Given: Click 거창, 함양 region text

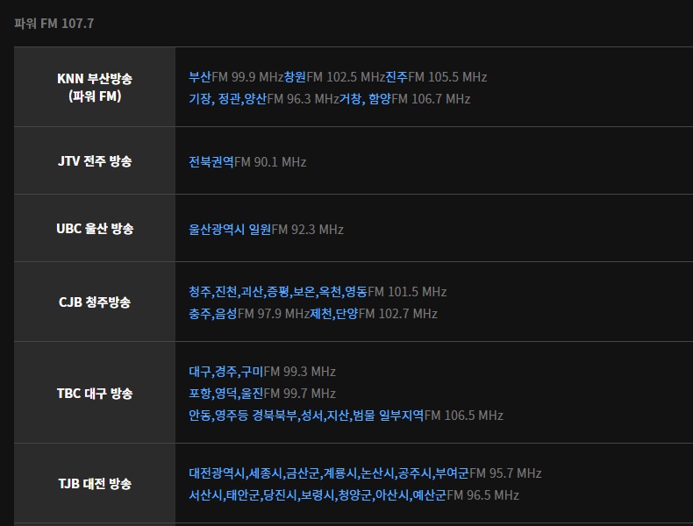Looking at the screenshot, I should coord(365,99).
